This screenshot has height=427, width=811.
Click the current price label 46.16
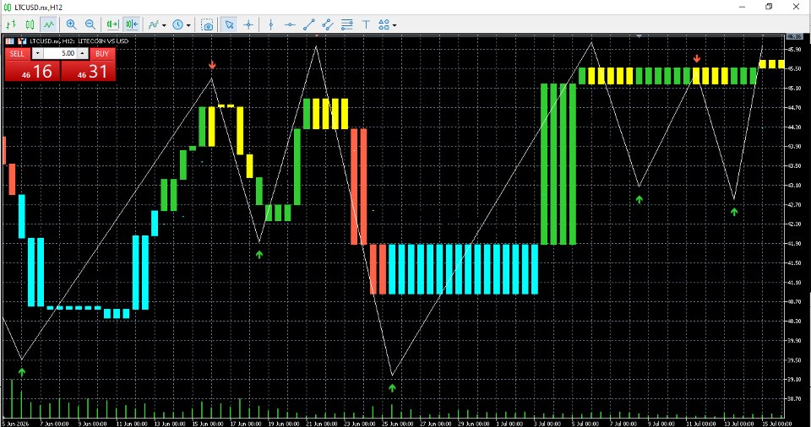point(794,36)
